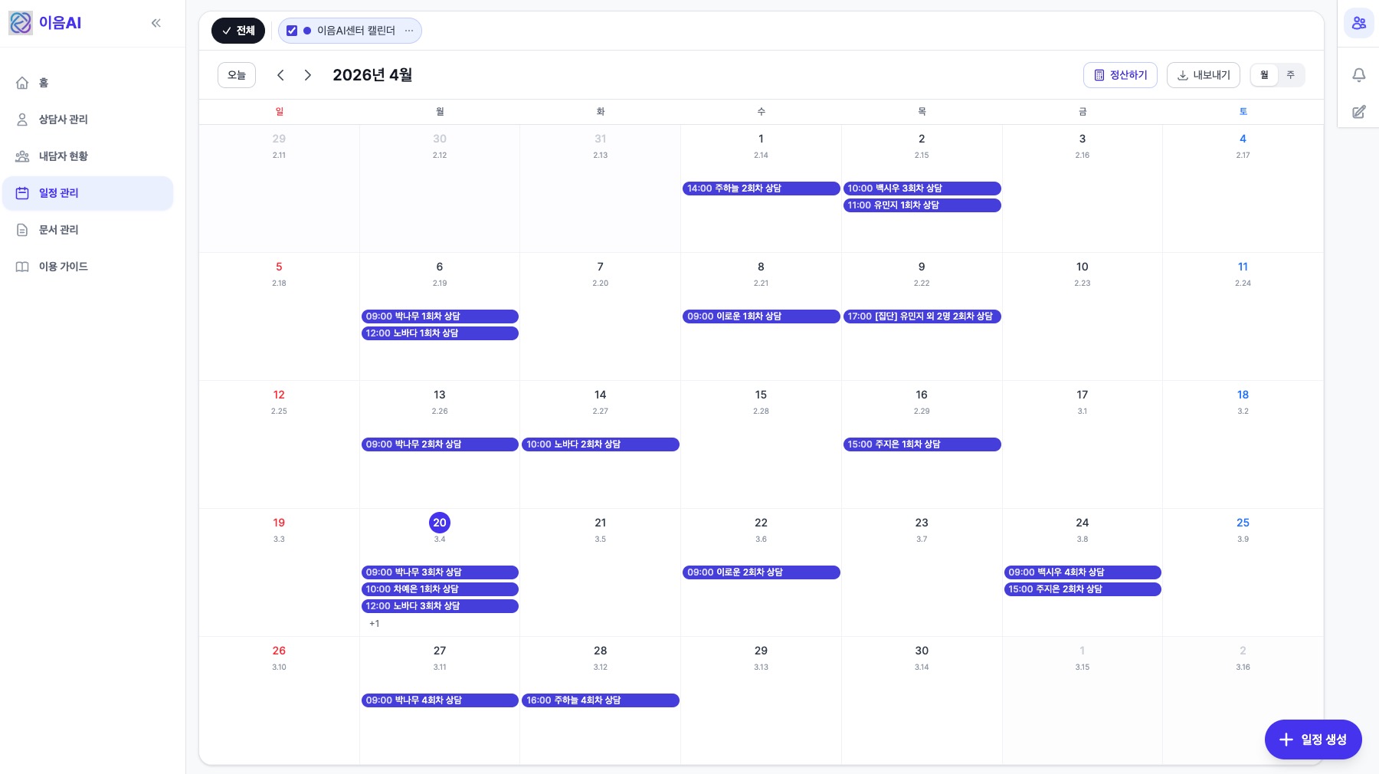Click the 내보내기 export button
The width and height of the screenshot is (1379, 774).
[1203, 75]
